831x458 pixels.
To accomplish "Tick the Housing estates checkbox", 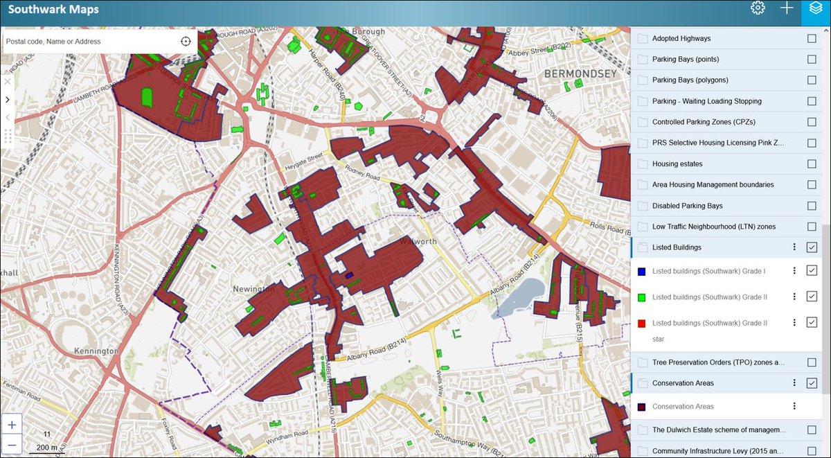I will [812, 164].
